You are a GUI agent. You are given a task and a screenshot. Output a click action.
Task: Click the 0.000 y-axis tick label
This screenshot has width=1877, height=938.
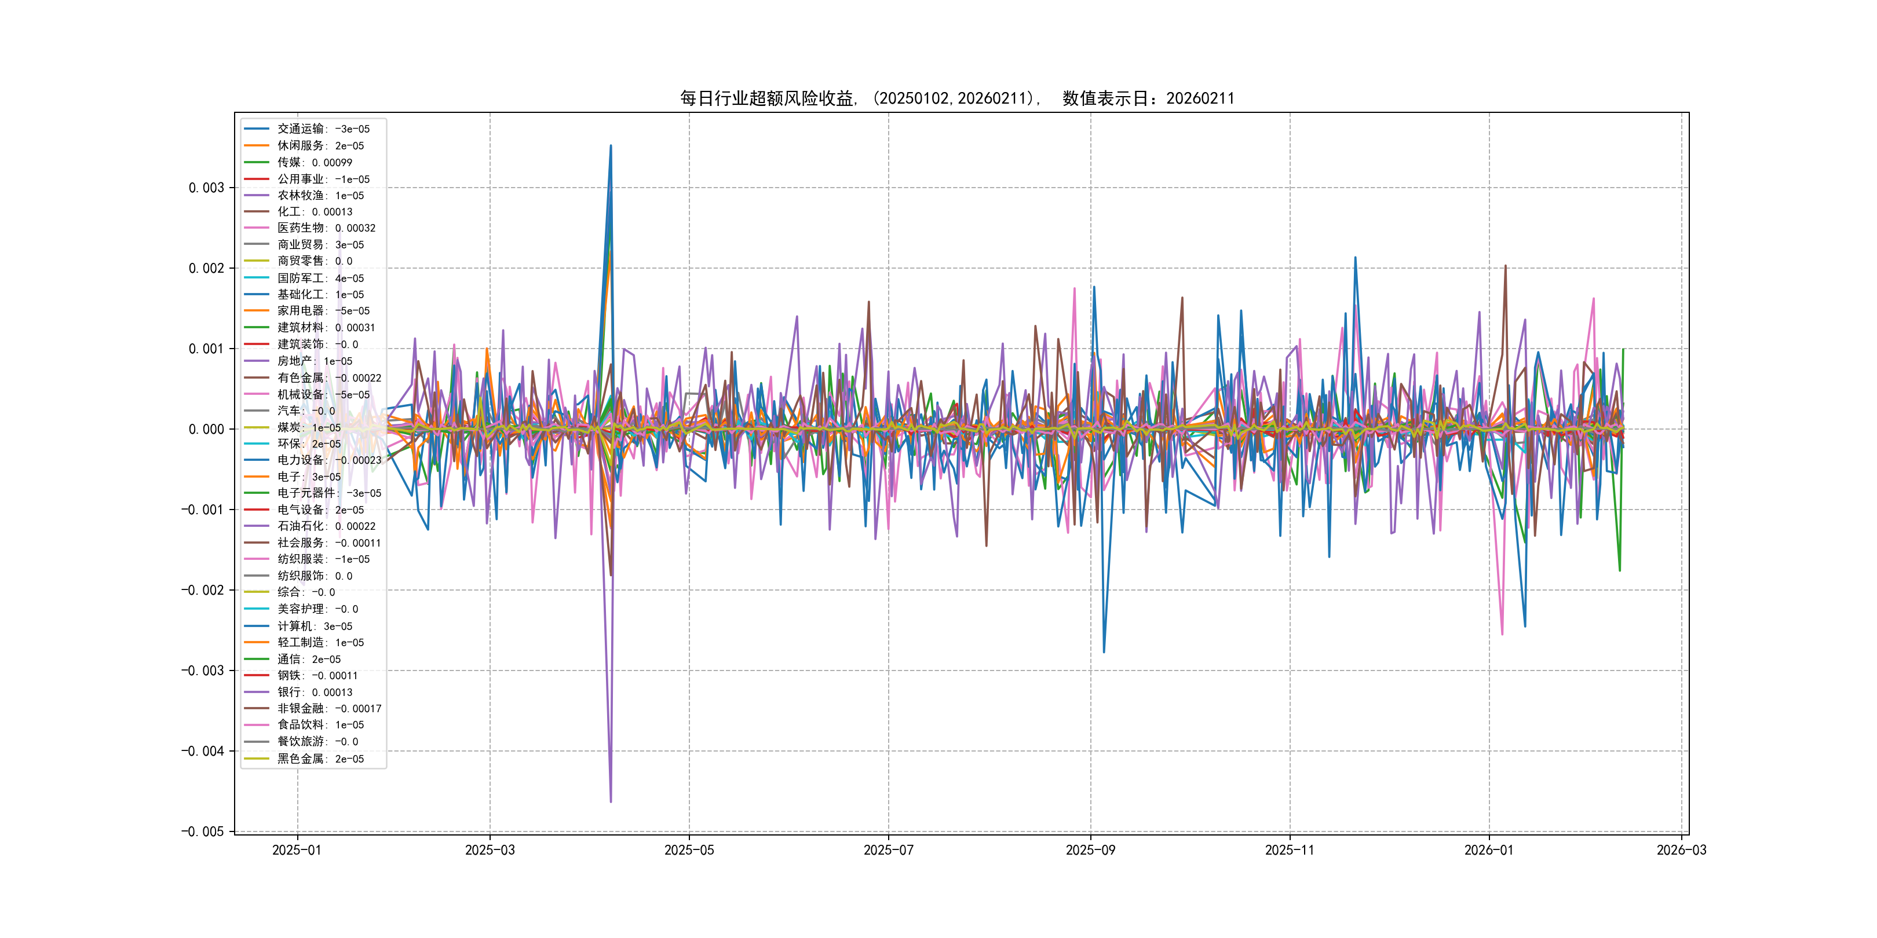pyautogui.click(x=206, y=430)
